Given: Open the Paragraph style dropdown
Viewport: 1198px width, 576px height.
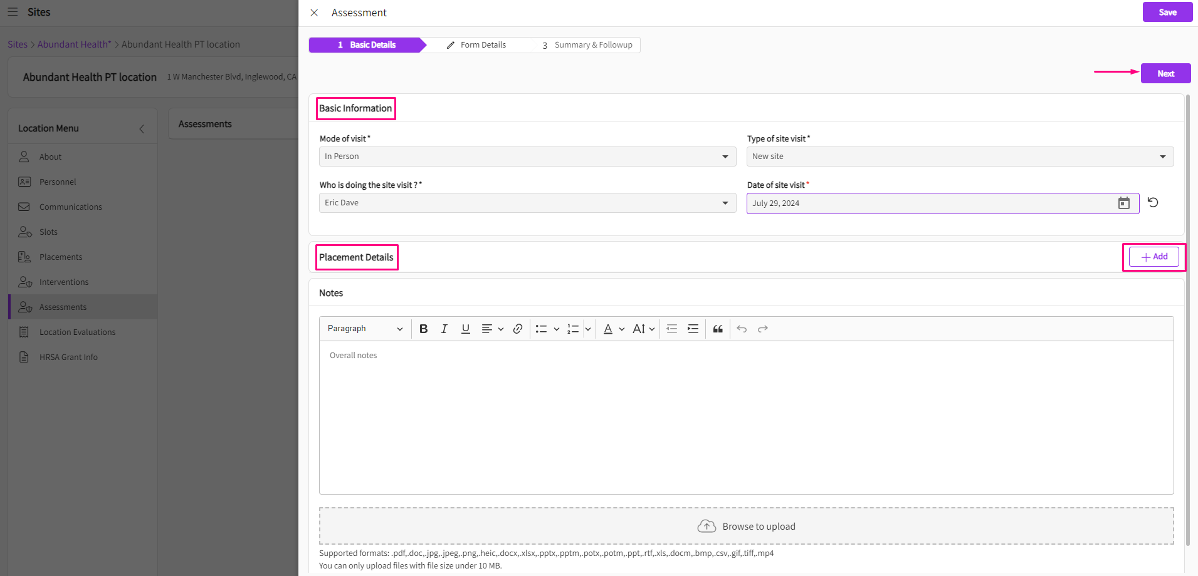Looking at the screenshot, I should coord(365,329).
